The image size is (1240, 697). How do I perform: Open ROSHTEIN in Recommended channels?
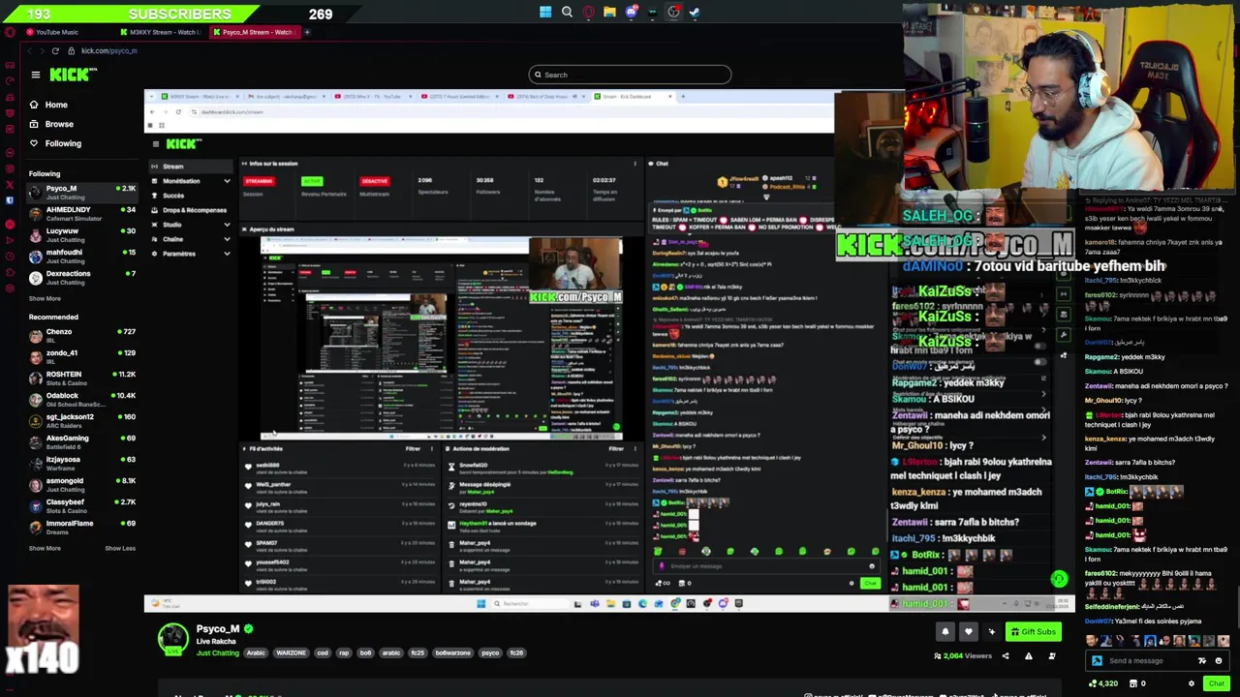pos(81,379)
